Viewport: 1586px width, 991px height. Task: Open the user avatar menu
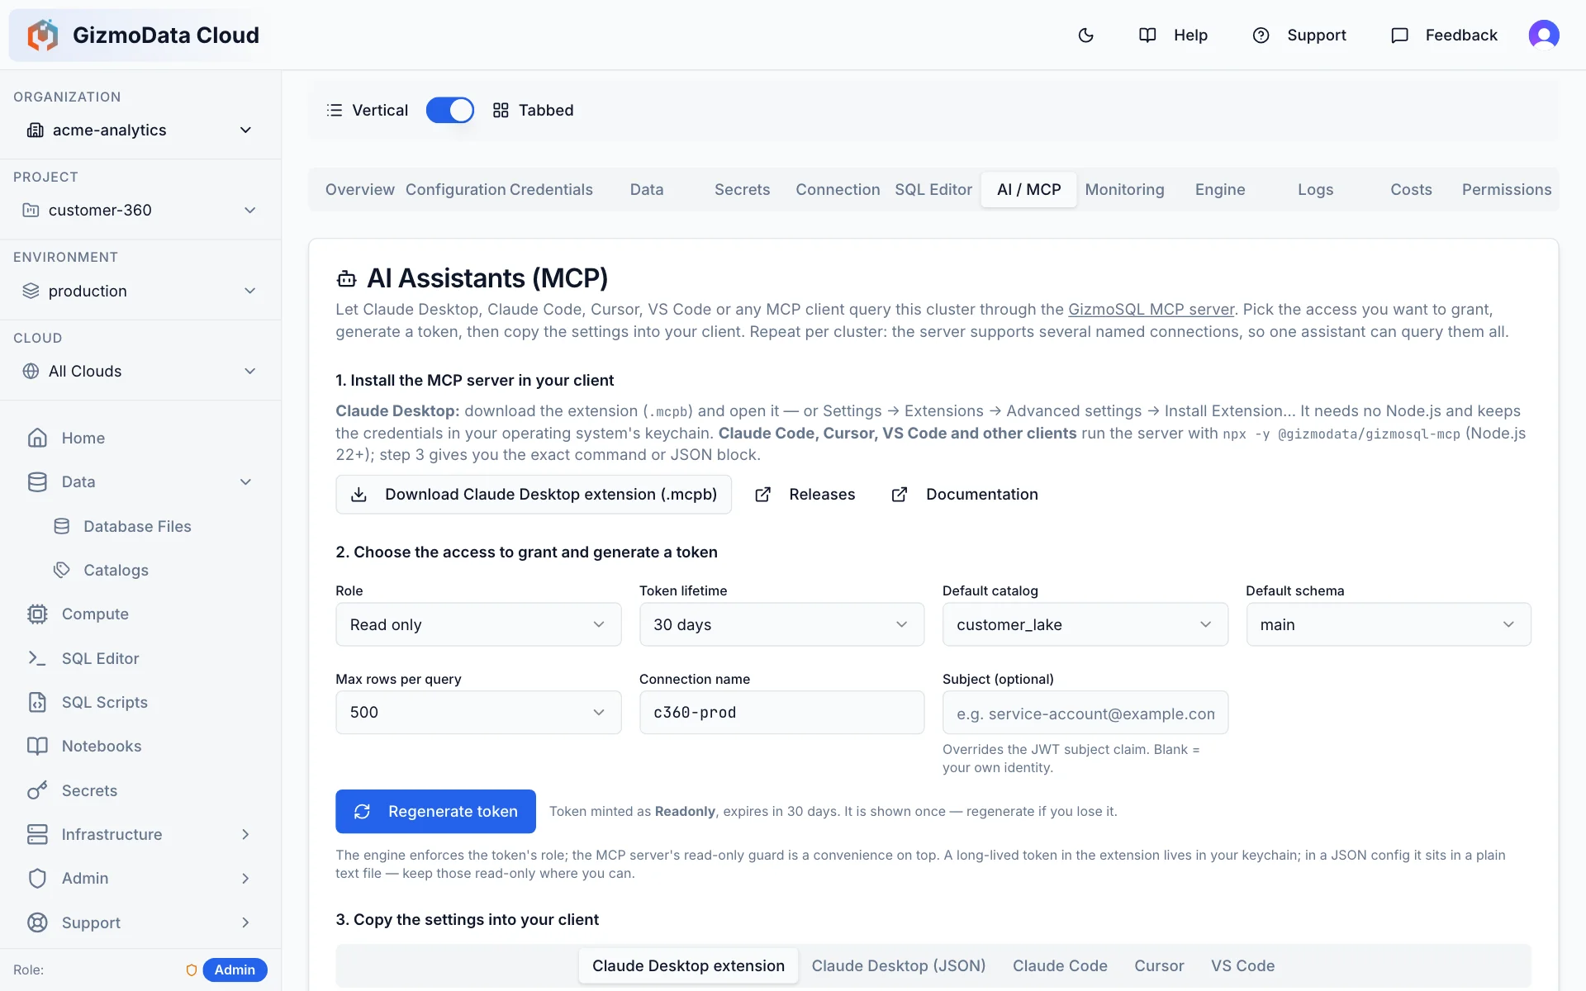point(1543,35)
